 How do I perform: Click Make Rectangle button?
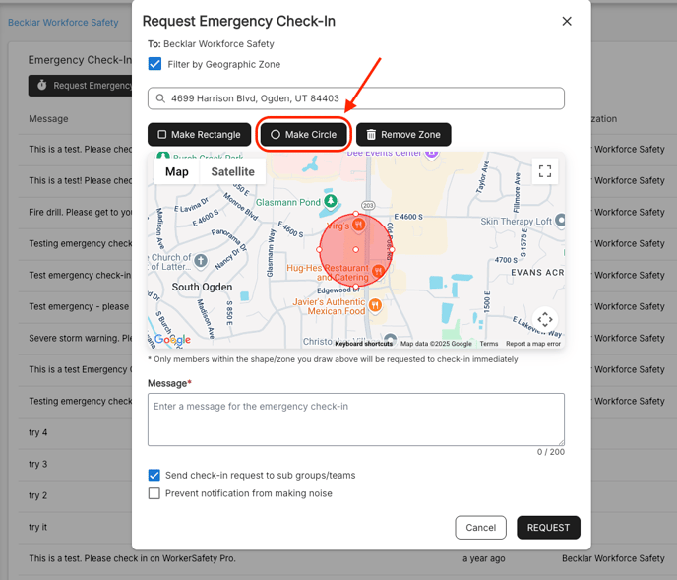click(200, 134)
